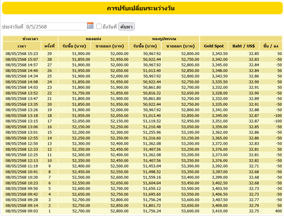
Task: Select time cell 08/05/2568 12:33
Action: [x=22, y=149]
